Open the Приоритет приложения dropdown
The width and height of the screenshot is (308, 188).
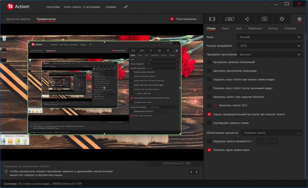[x=269, y=54]
